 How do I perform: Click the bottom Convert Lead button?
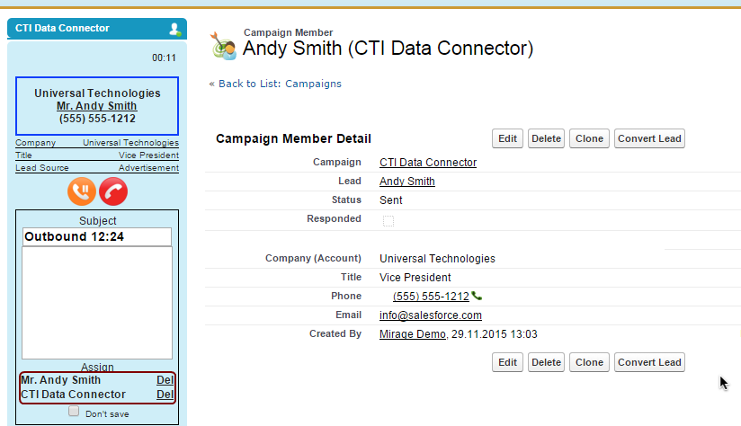pyautogui.click(x=649, y=362)
